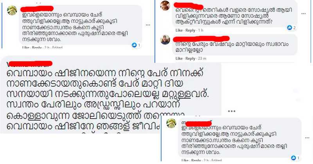Image resolution: width=313 pixels, height=164 pixels.
Task: Reply to the comment posted 23 m ago
Action: tap(190, 59)
